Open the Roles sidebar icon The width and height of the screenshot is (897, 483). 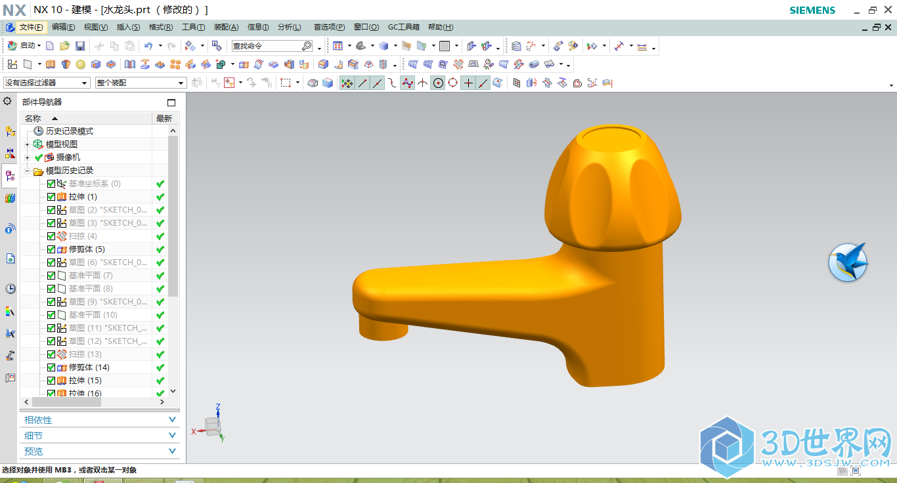pyautogui.click(x=10, y=377)
